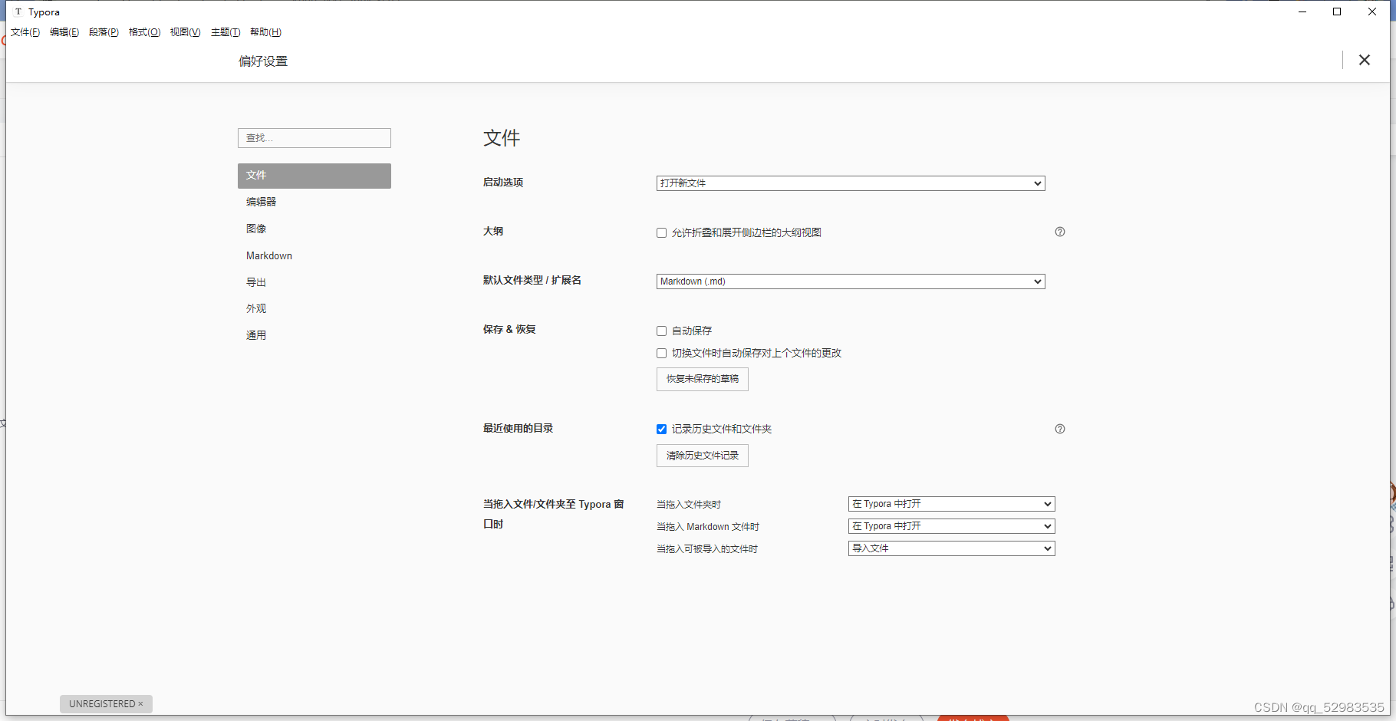The height and width of the screenshot is (721, 1396).
Task: Open the 段落(P) menu
Action: (x=104, y=32)
